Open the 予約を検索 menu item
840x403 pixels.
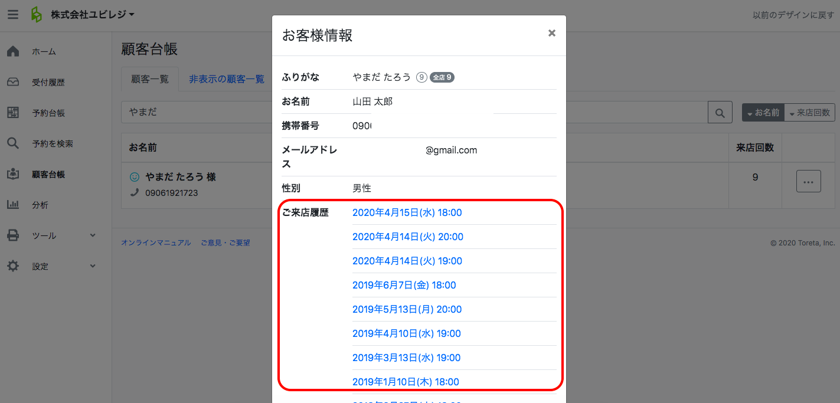[x=53, y=144]
